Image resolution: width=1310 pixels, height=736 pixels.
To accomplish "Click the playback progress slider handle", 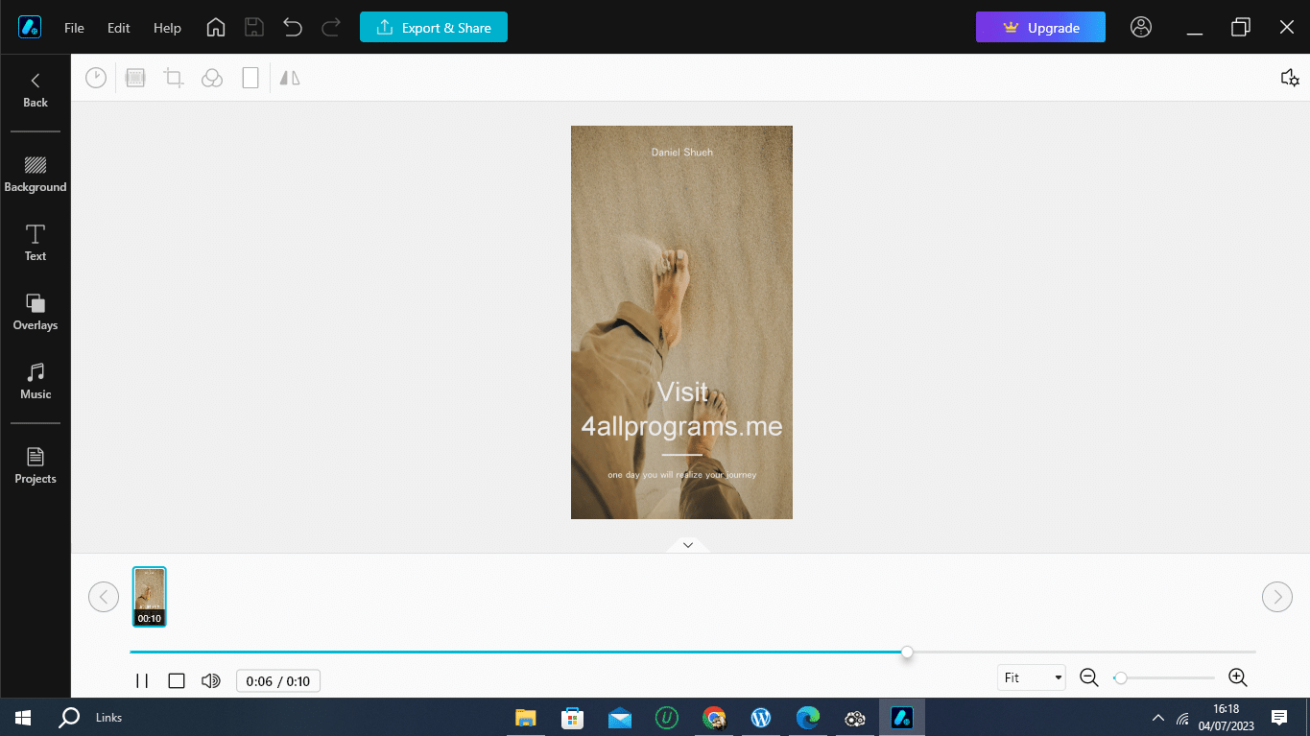I will coord(907,653).
